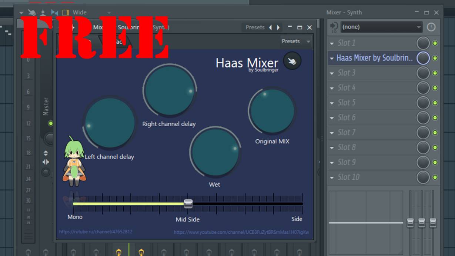Toggle Slot 6 enable green LED
This screenshot has height=256, width=455.
click(x=435, y=118)
